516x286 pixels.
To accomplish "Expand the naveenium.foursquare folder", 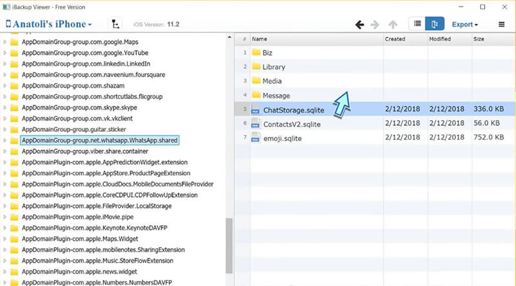I will 5,74.
